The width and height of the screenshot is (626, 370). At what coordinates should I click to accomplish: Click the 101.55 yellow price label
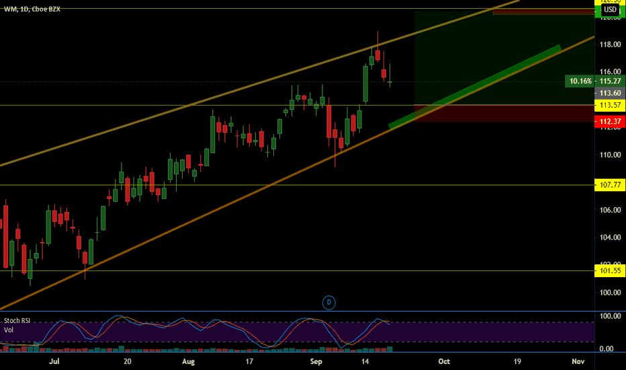pos(610,271)
